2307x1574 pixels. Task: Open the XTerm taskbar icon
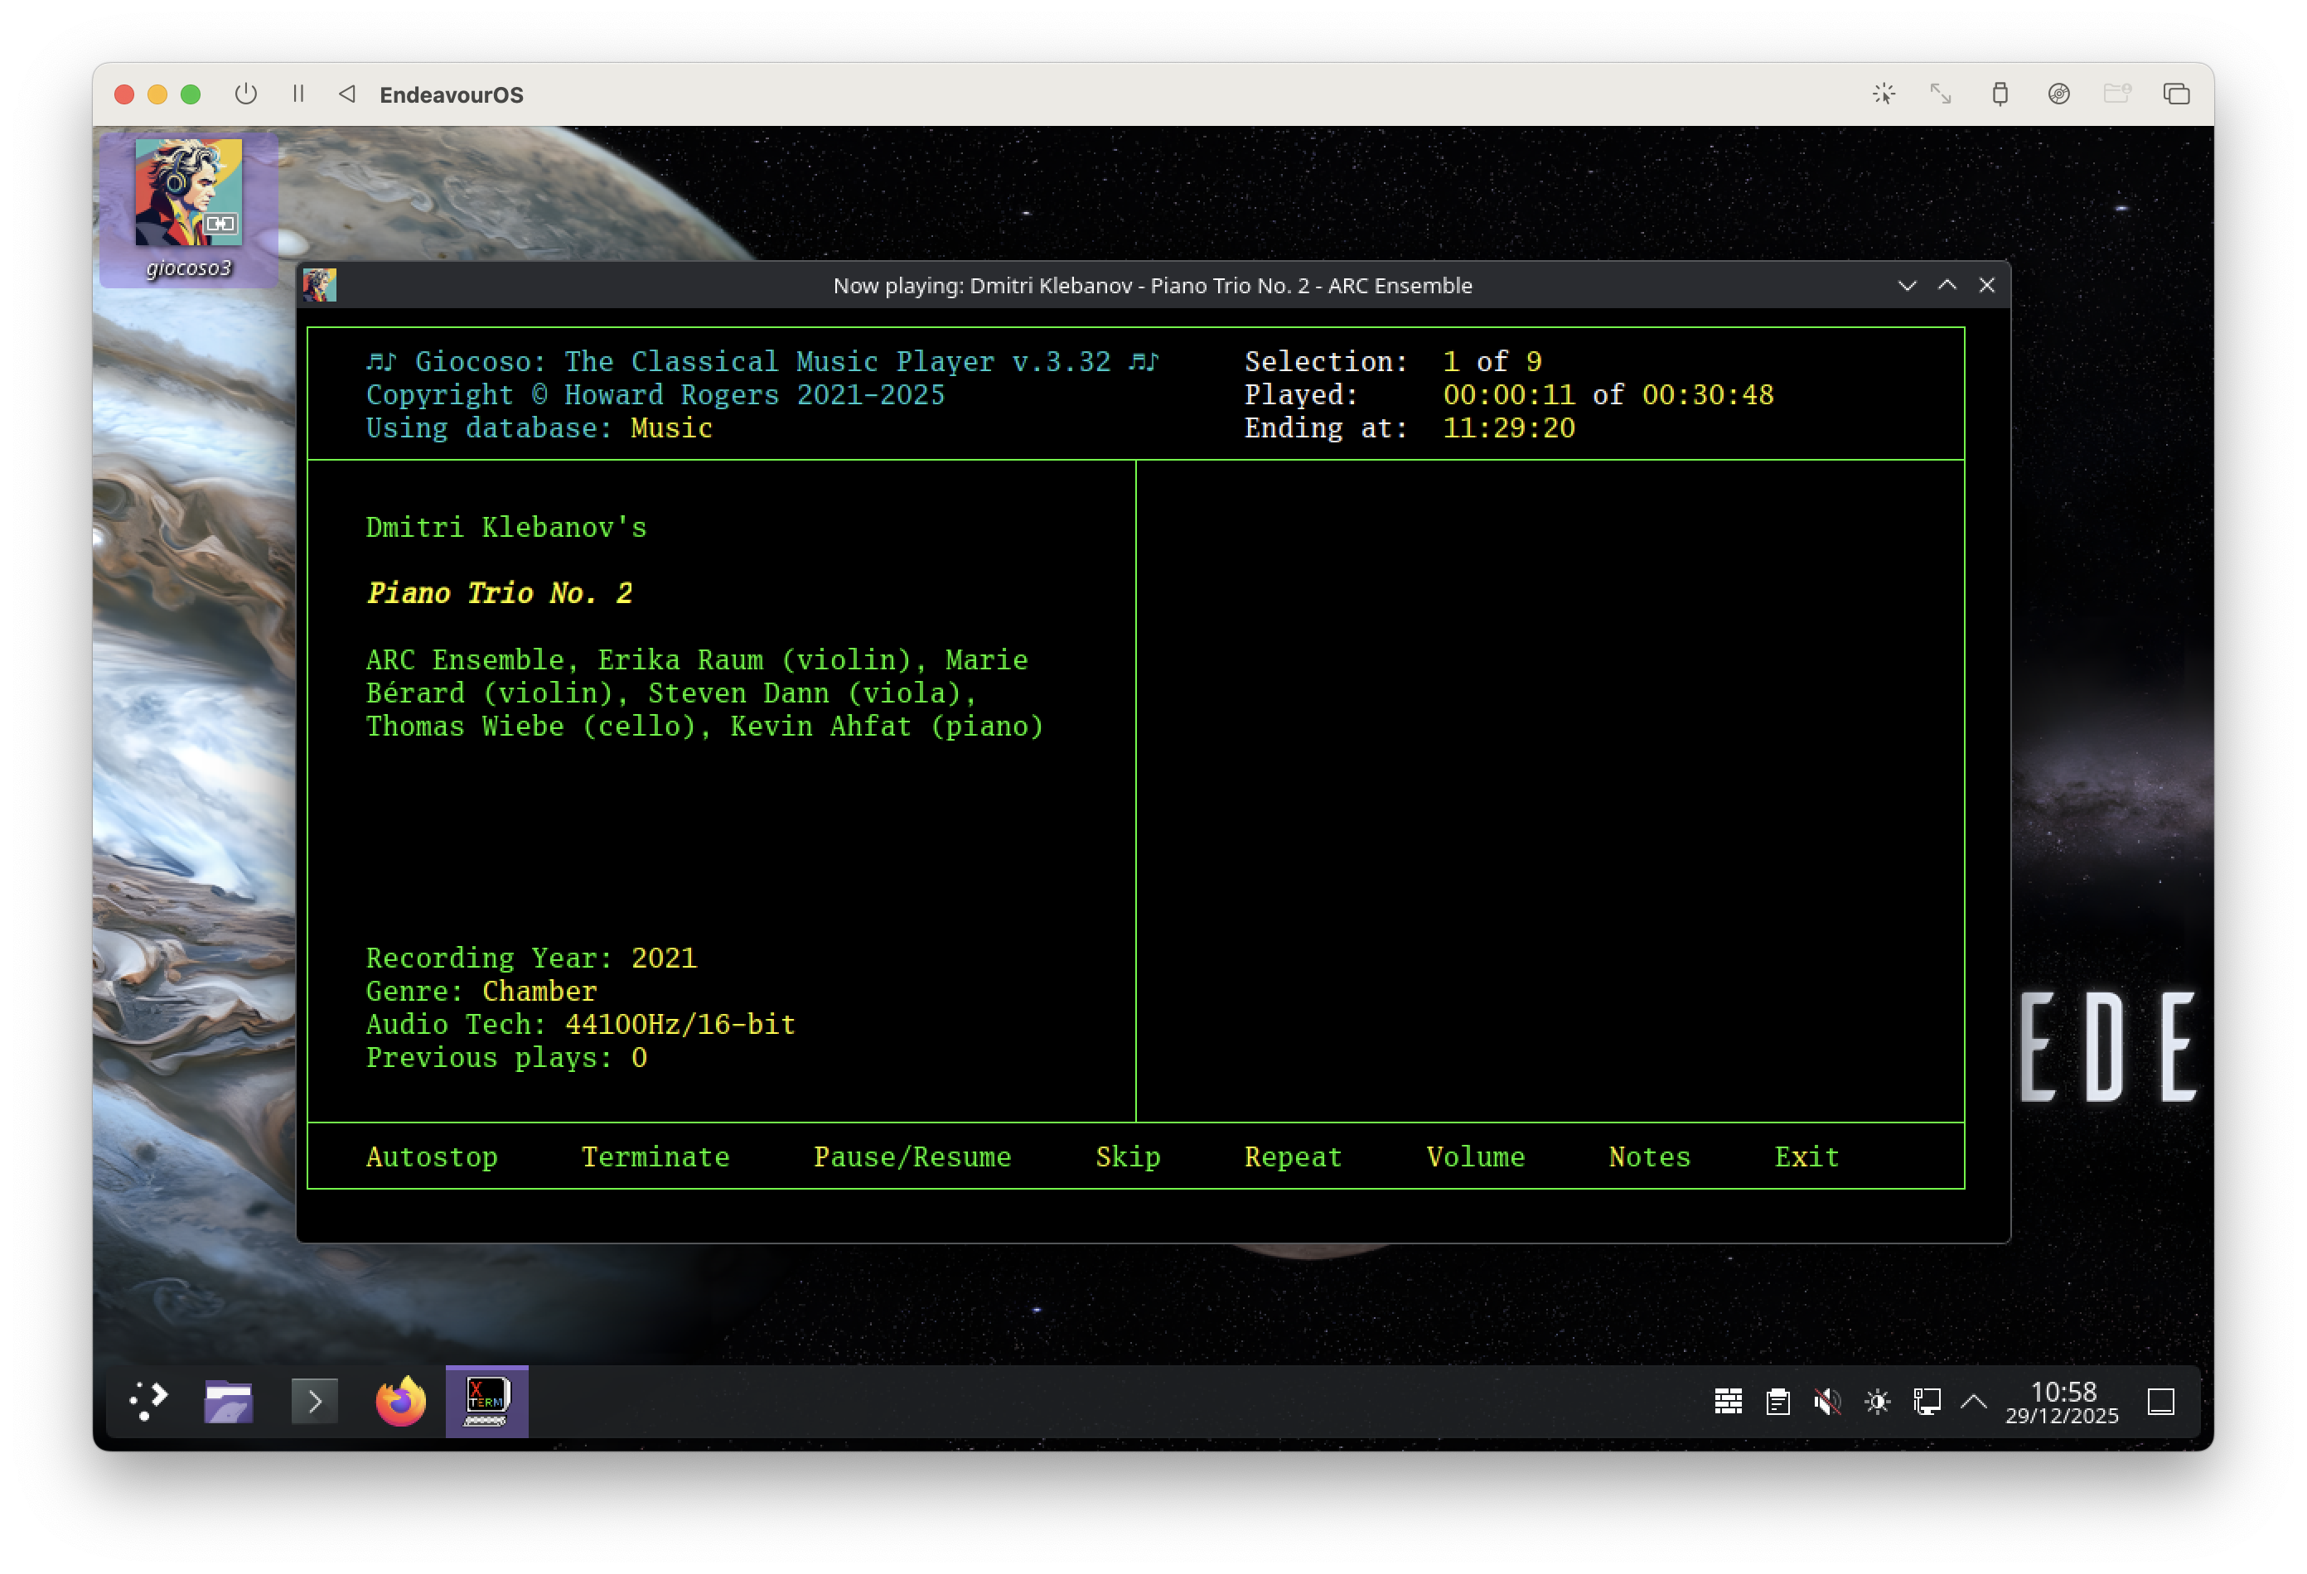(x=486, y=1402)
